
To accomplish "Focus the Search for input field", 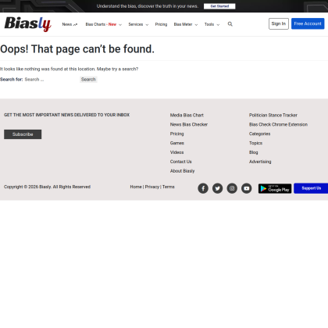I will pos(51,80).
